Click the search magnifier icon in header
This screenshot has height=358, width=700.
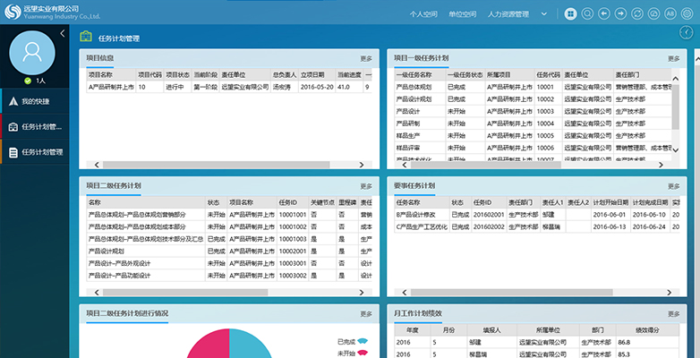(x=587, y=14)
